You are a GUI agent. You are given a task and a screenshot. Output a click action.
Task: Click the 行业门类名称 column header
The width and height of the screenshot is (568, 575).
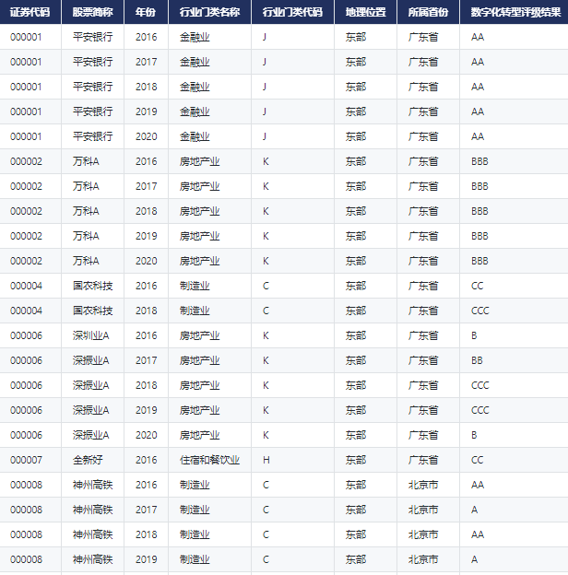click(x=209, y=12)
